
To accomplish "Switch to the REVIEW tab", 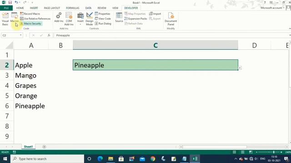I will 102,8.
